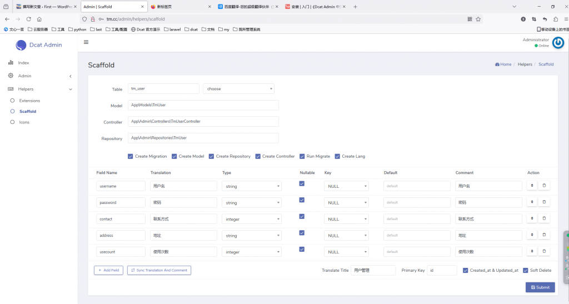
Task: Expand the Admin sidebar menu
Action: tap(40, 76)
